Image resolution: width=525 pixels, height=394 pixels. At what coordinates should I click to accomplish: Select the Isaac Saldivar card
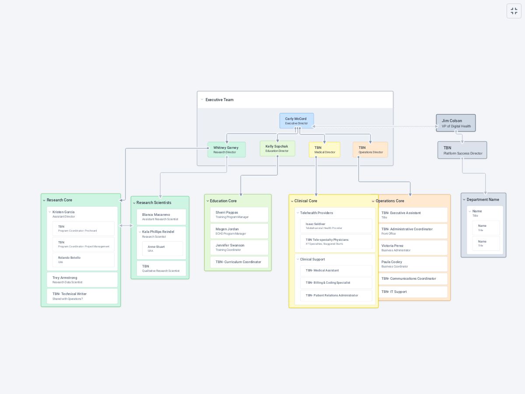coord(336,226)
